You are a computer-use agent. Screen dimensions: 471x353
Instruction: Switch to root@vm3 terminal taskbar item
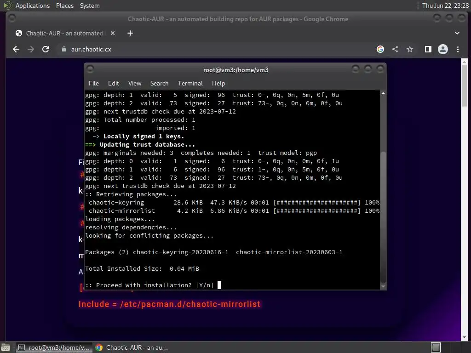(x=54, y=347)
